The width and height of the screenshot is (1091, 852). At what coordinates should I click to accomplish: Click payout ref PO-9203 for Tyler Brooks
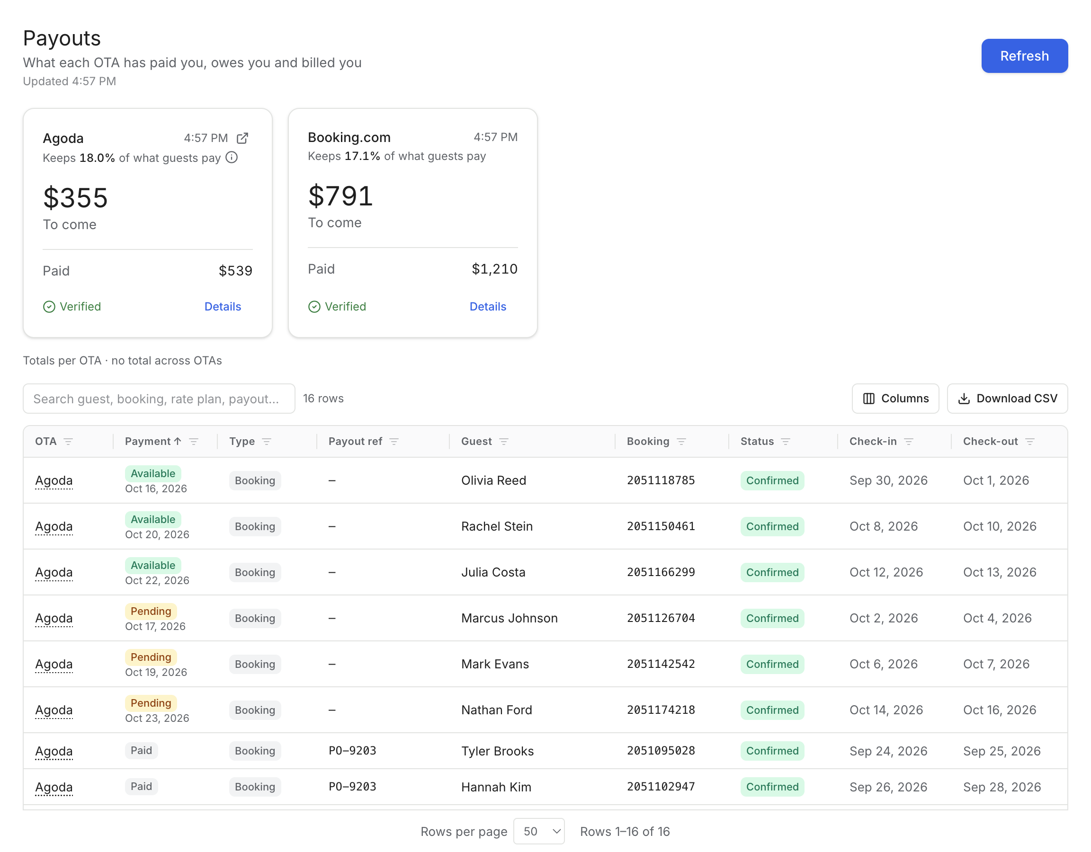tap(352, 751)
